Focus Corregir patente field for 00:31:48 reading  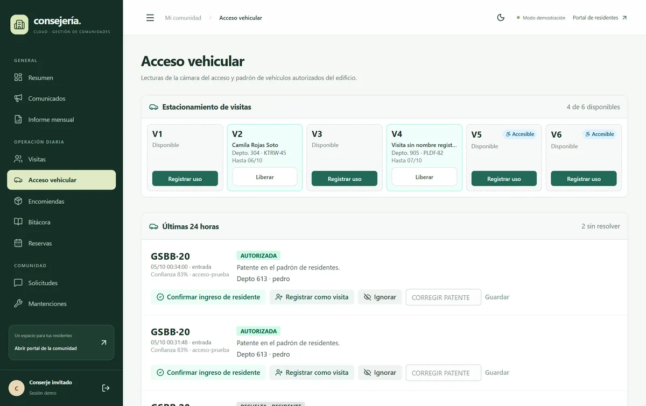(444, 373)
